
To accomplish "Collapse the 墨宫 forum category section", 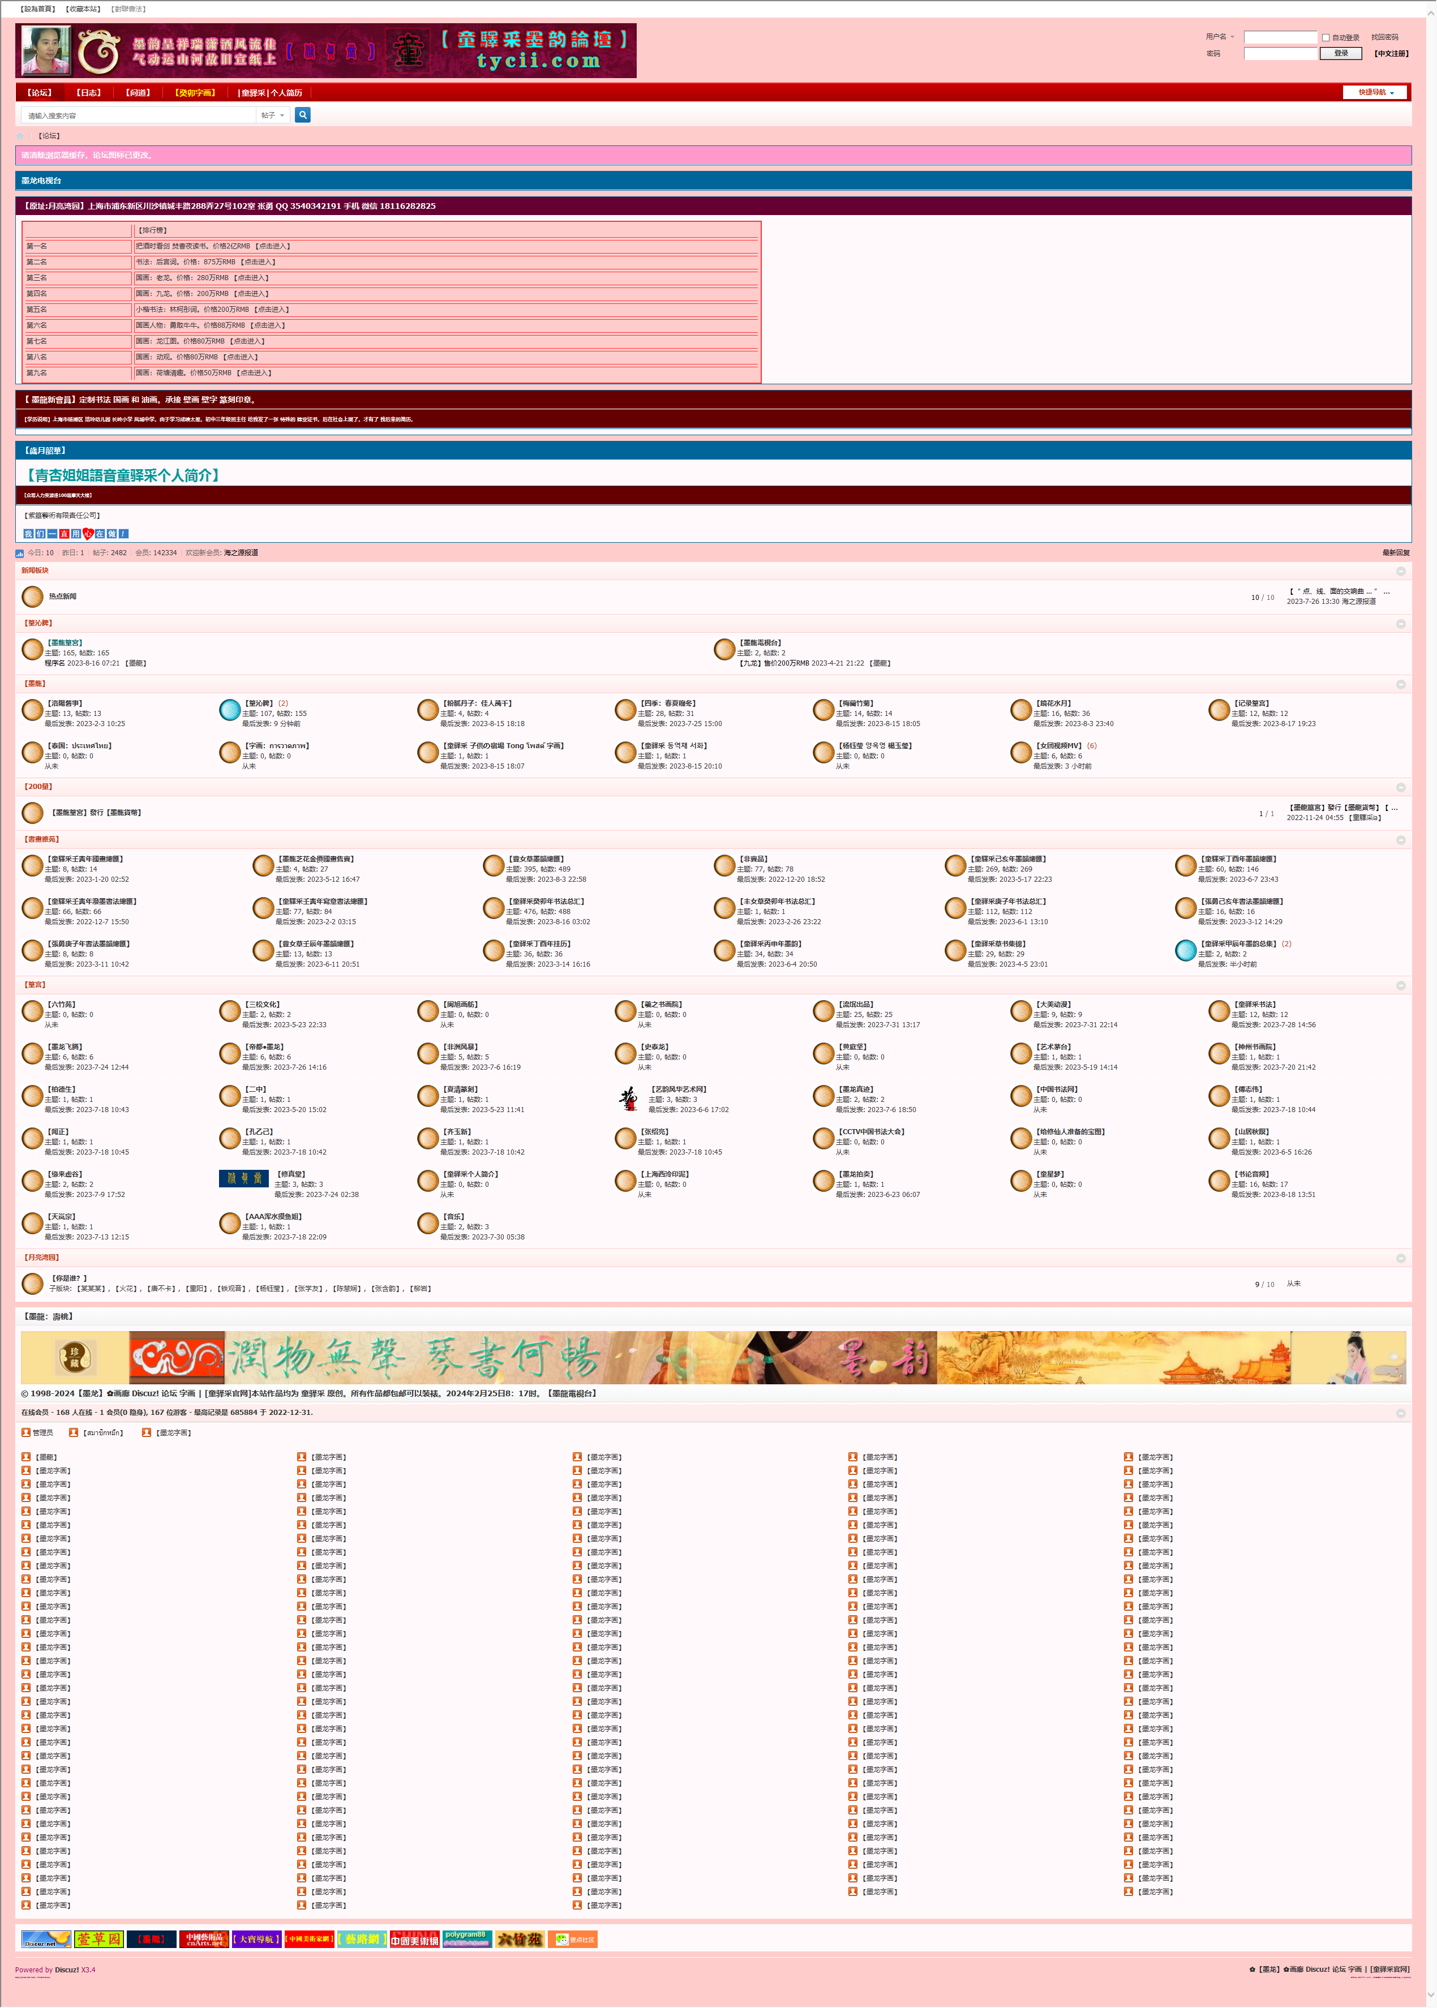I will [x=1401, y=985].
